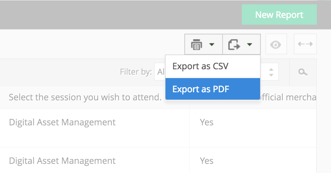The height and width of the screenshot is (173, 331).
Task: Click the printer icon in the toolbar
Action: tap(197, 44)
